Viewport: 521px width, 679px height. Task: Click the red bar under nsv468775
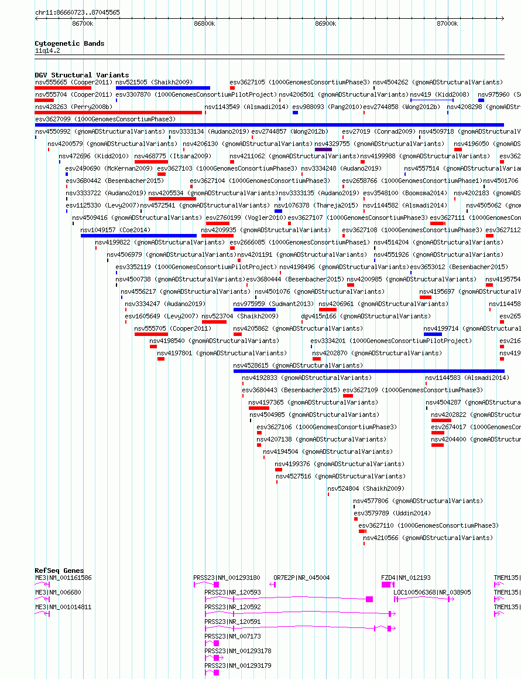click(151, 162)
